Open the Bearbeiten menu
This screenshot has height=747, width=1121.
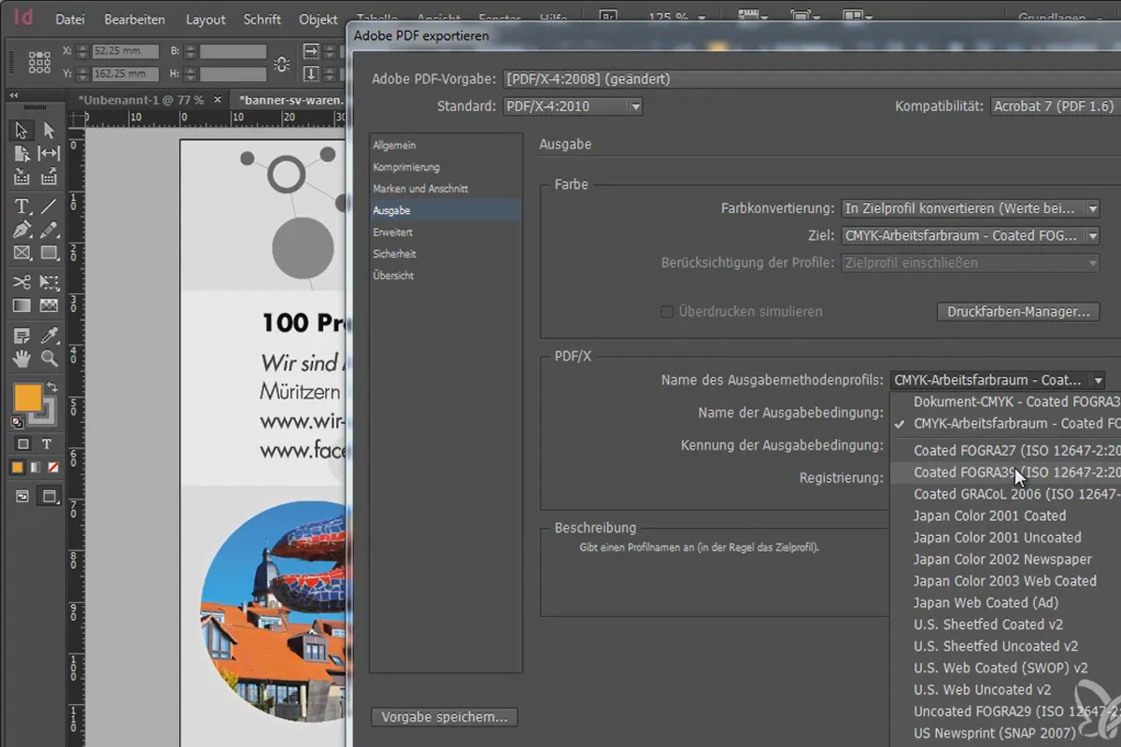coord(135,19)
